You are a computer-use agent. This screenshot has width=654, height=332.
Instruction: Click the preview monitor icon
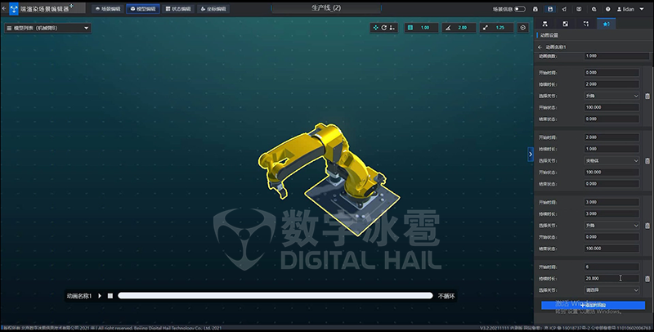click(x=579, y=9)
